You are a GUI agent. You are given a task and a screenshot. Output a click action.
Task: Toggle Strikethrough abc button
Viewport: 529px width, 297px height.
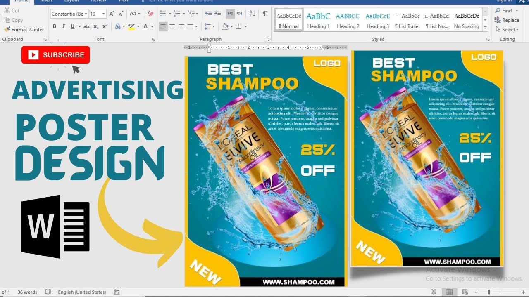point(87,26)
